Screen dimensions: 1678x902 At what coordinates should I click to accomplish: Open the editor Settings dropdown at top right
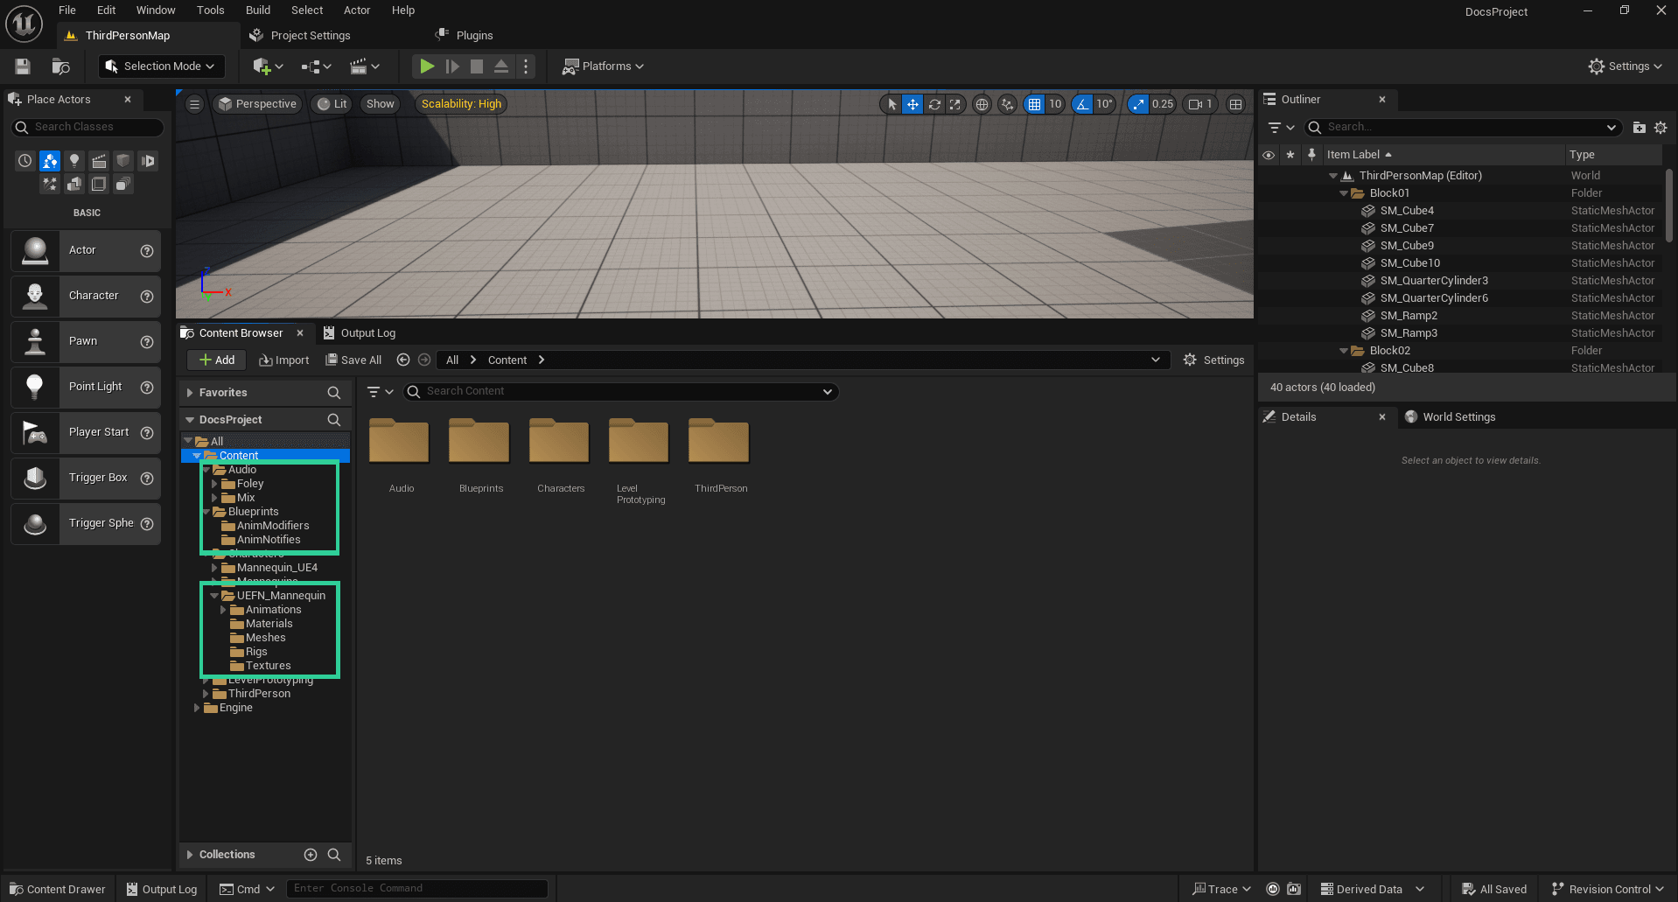coord(1626,66)
